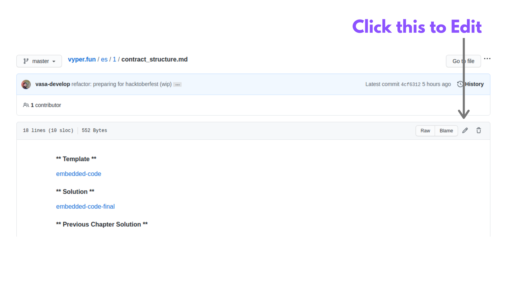Click the fork/branch git icon
Screen dimensions: 507x285
(26, 61)
